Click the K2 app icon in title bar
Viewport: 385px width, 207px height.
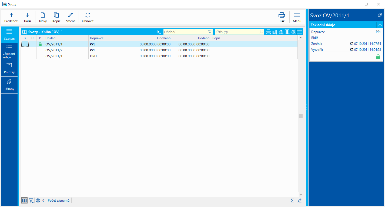point(5,4)
